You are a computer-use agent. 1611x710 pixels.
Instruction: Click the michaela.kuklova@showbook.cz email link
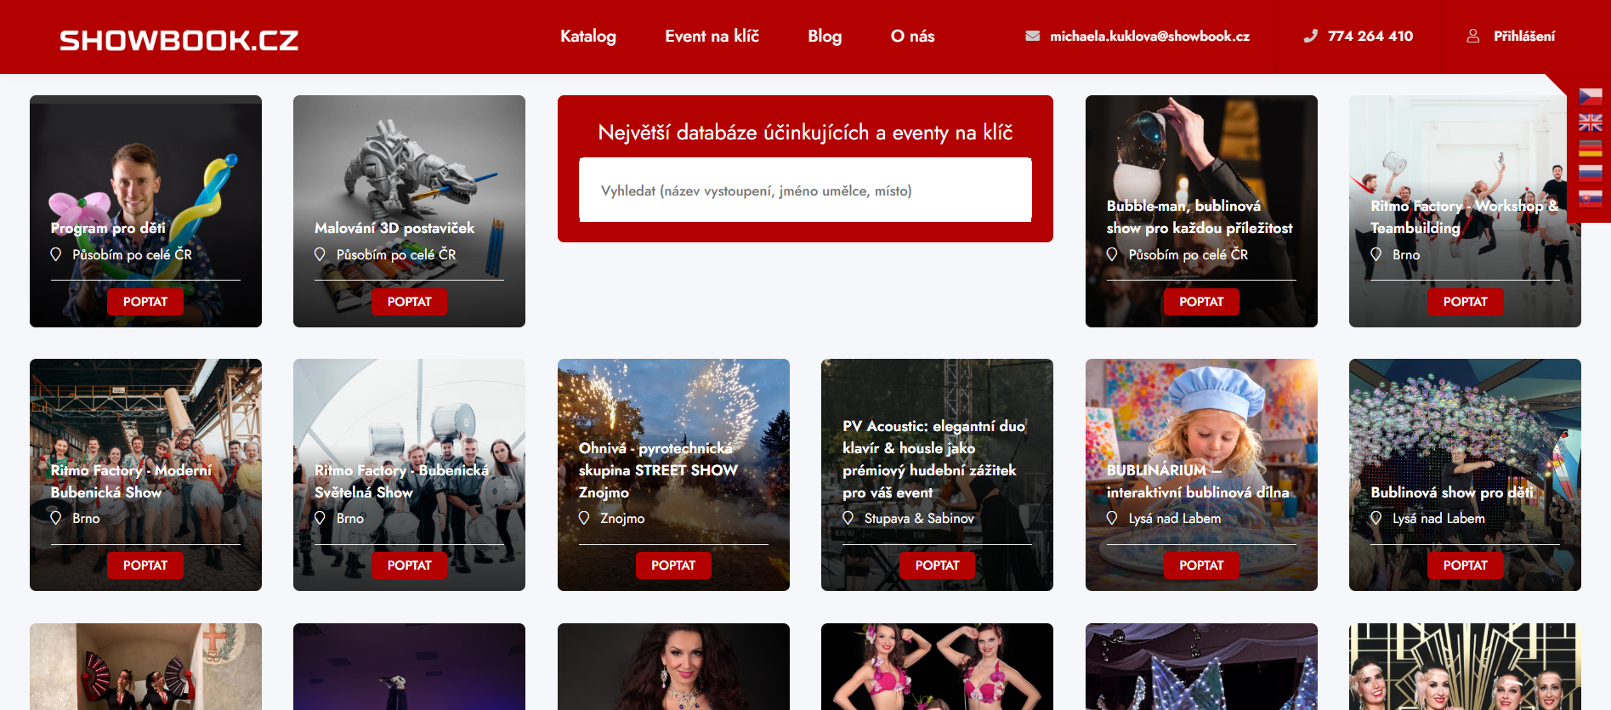[x=1149, y=36]
